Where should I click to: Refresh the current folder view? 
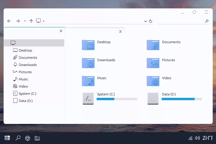151,21
